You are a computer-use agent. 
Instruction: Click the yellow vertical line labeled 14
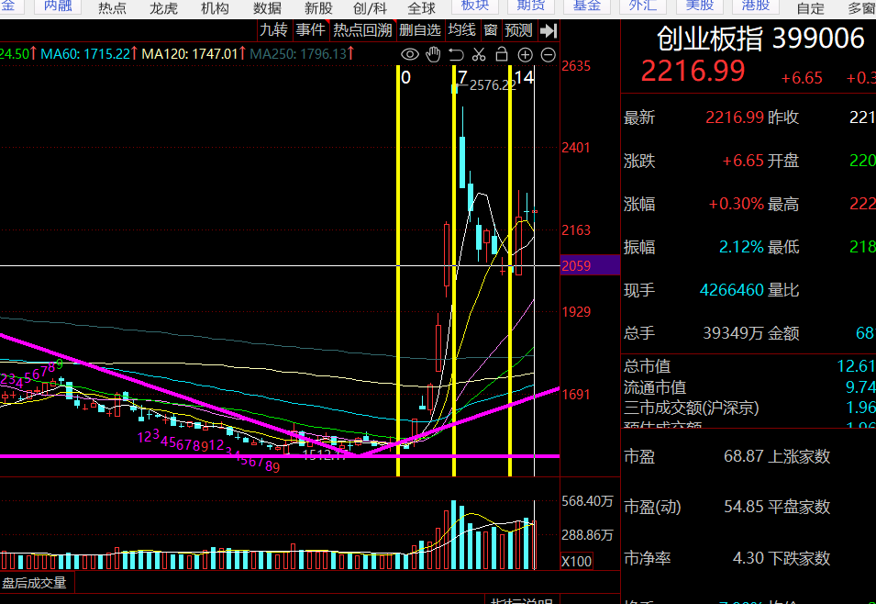tap(510, 271)
